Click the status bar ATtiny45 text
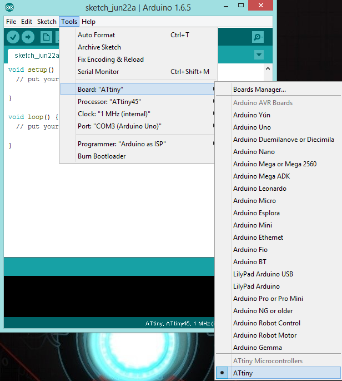This screenshot has width=342, height=381. (x=178, y=323)
